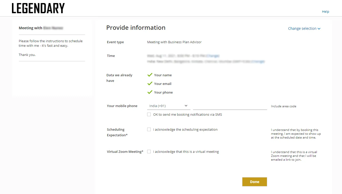The width and height of the screenshot is (342, 194).
Task: Focus the mobile phone number field
Action: click(230, 106)
